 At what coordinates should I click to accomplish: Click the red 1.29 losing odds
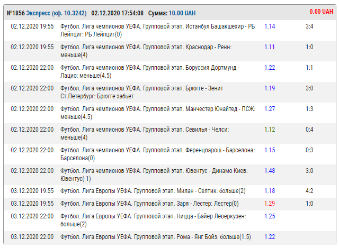click(x=270, y=204)
